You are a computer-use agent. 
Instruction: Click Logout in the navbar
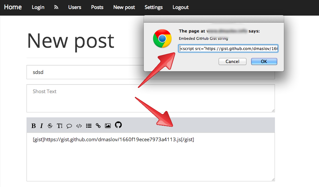pos(181,7)
